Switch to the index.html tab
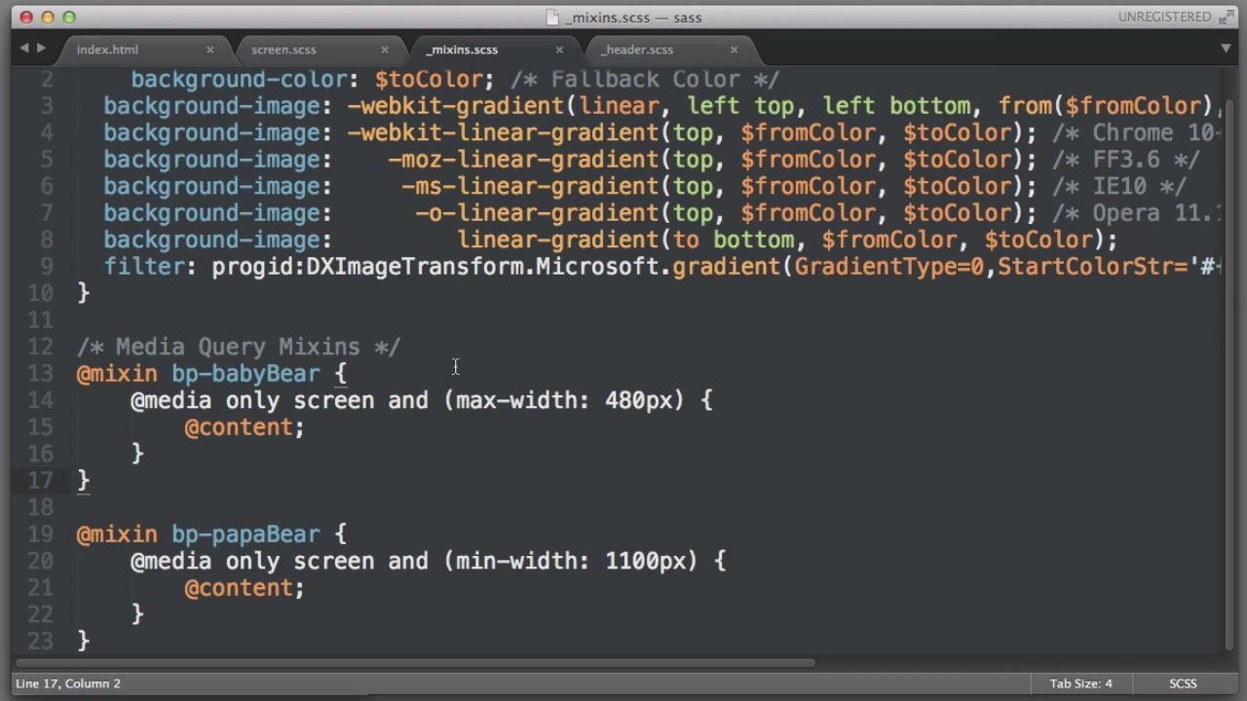 click(x=107, y=50)
